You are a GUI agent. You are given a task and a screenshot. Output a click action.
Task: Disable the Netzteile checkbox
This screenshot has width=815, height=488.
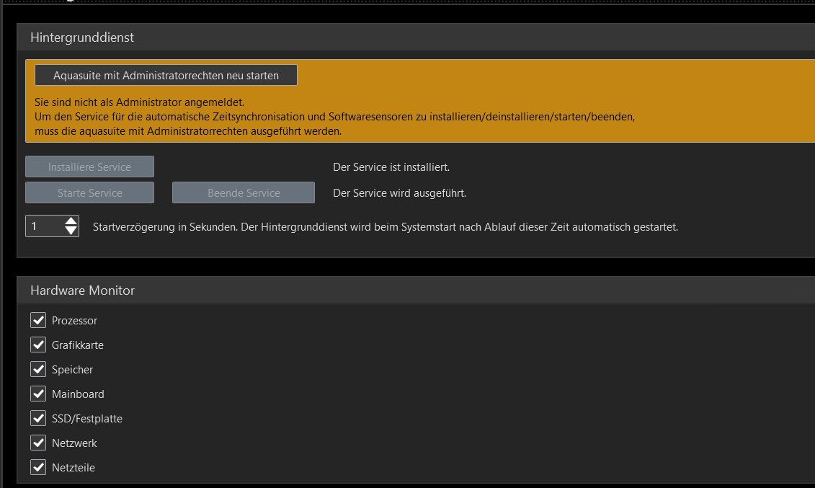coord(38,467)
